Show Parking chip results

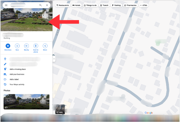point(116,5)
